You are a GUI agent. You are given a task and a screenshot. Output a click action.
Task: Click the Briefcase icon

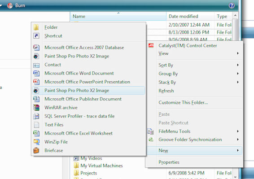click(x=36, y=150)
